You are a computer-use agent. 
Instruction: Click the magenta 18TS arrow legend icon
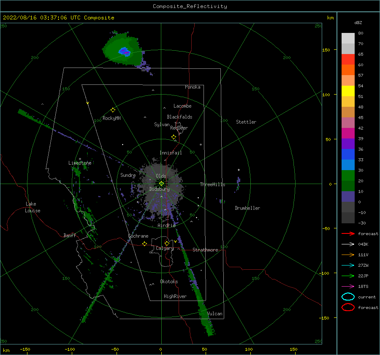click(348, 287)
